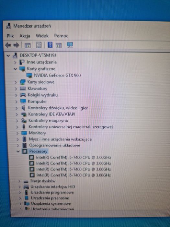The height and width of the screenshot is (227, 170).
Task: Click the blue Help question mark icon
Action: click(x=50, y=45)
